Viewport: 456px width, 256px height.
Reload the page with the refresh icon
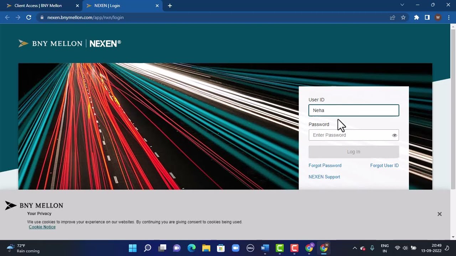[29, 17]
